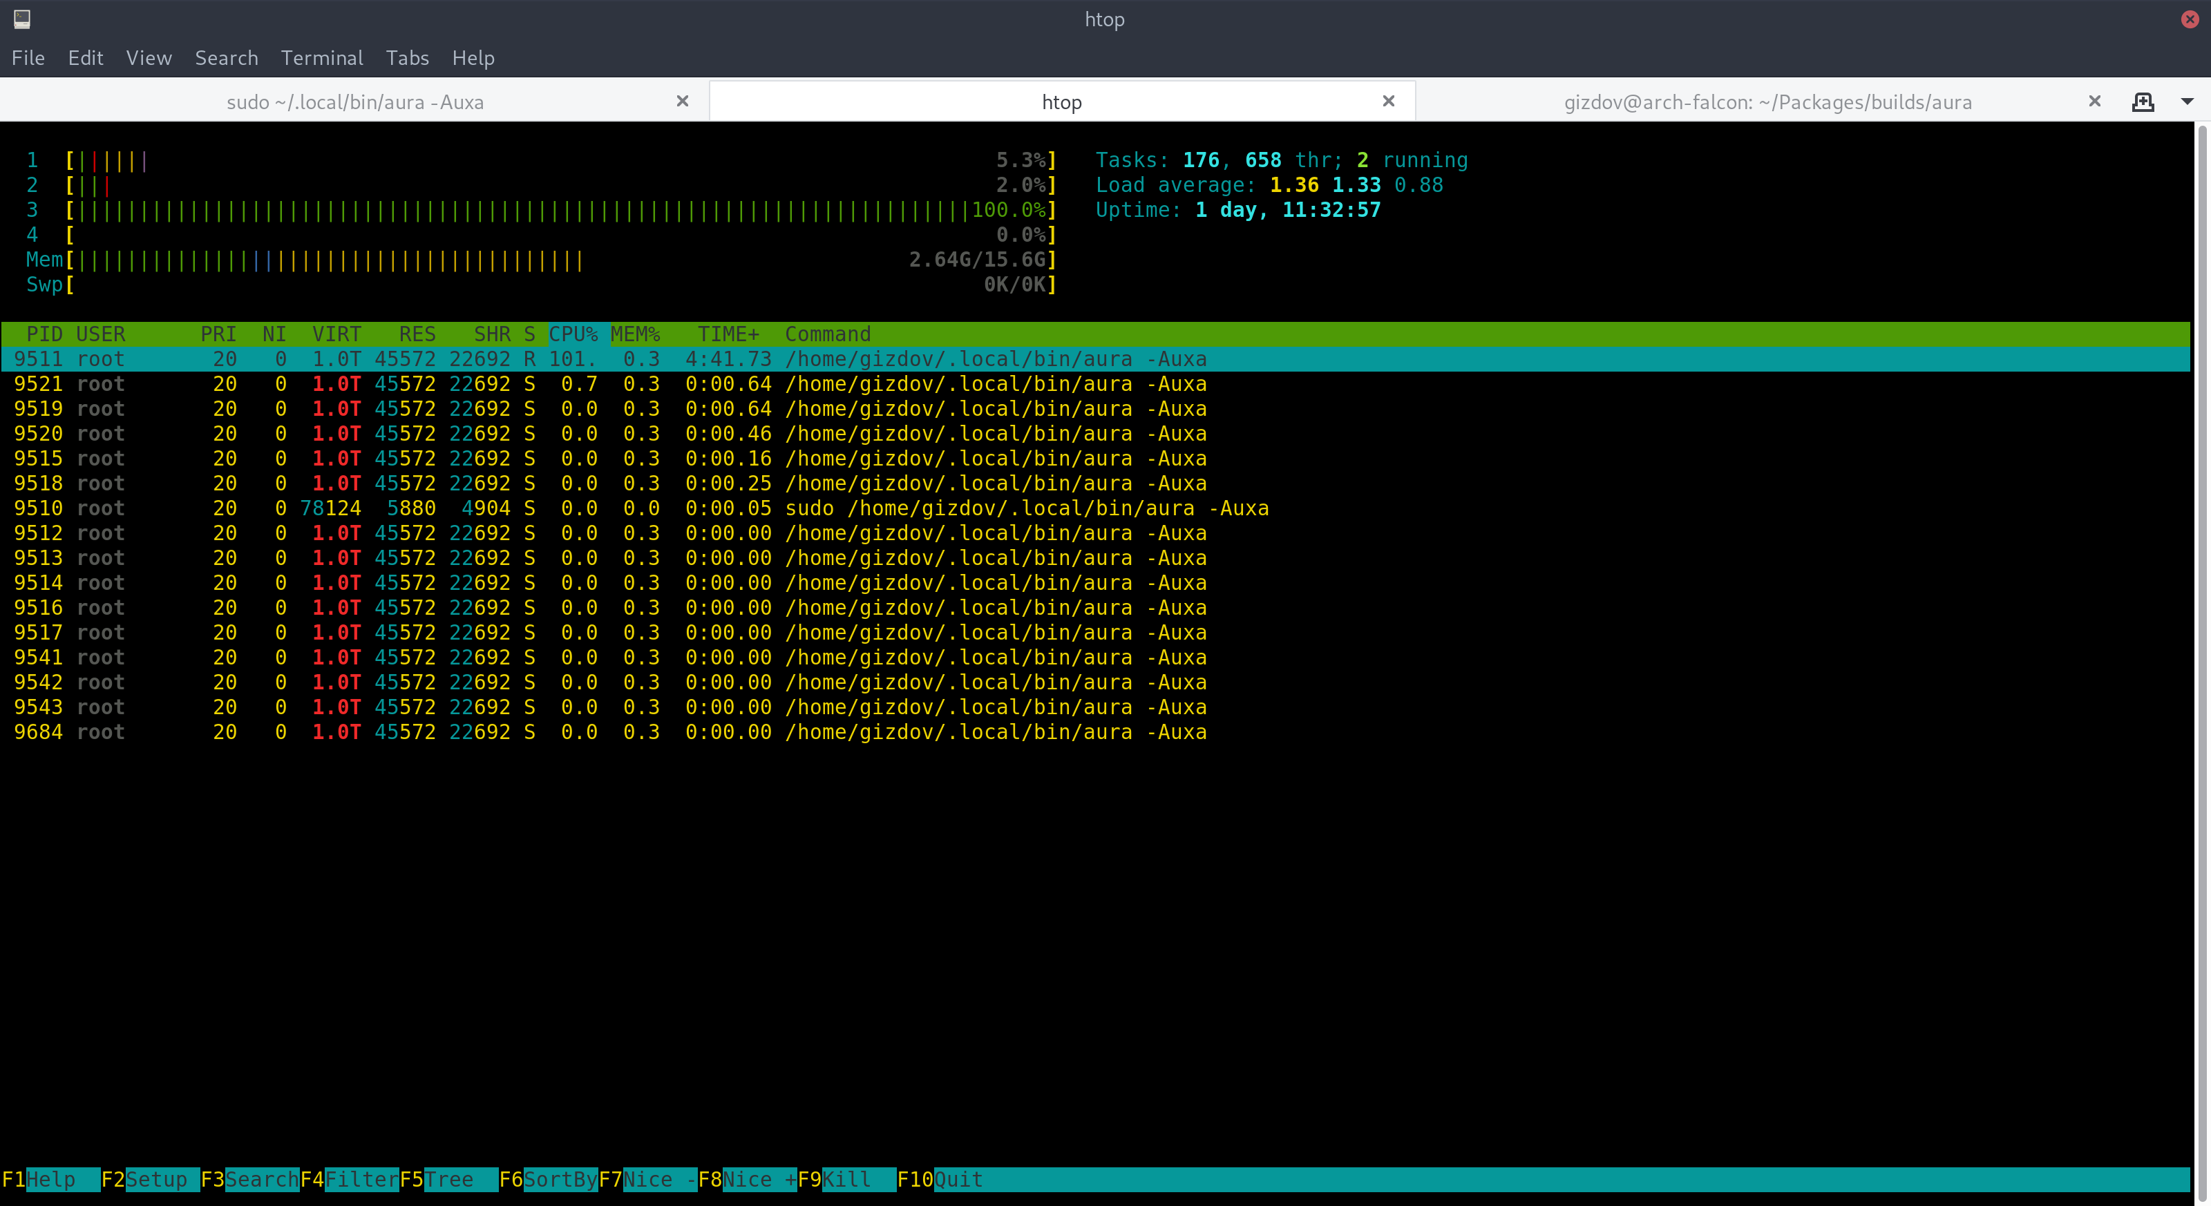Sort by the RES column header
Viewport: 2211px width, 1206px height.
pyautogui.click(x=417, y=334)
